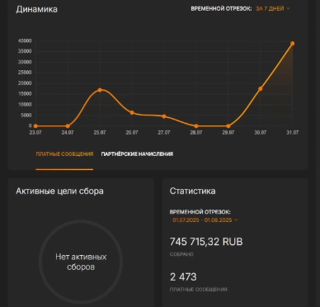Image resolution: width=320 pixels, height=307 pixels.
Task: Click the 'Динамика' section heading
Action: click(x=36, y=9)
